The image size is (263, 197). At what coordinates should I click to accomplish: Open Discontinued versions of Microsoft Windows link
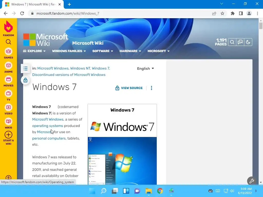pos(69,75)
